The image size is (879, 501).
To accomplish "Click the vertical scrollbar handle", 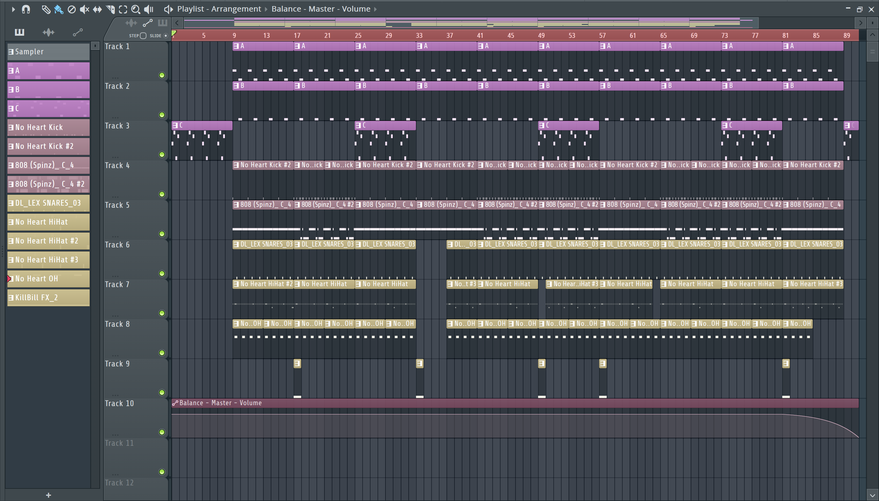I will coord(873,52).
